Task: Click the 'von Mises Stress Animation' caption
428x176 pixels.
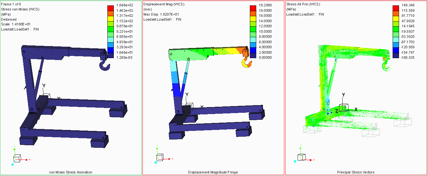Action: (71, 172)
